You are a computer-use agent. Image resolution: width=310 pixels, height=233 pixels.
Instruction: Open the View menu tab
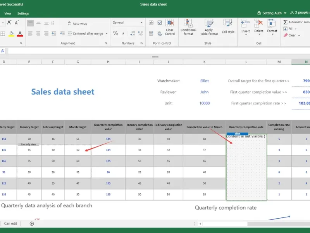coord(8,13)
